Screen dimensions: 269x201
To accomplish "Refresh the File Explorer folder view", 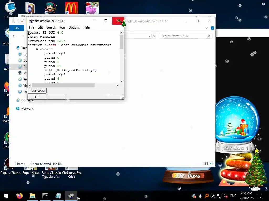I will pos(154,36).
